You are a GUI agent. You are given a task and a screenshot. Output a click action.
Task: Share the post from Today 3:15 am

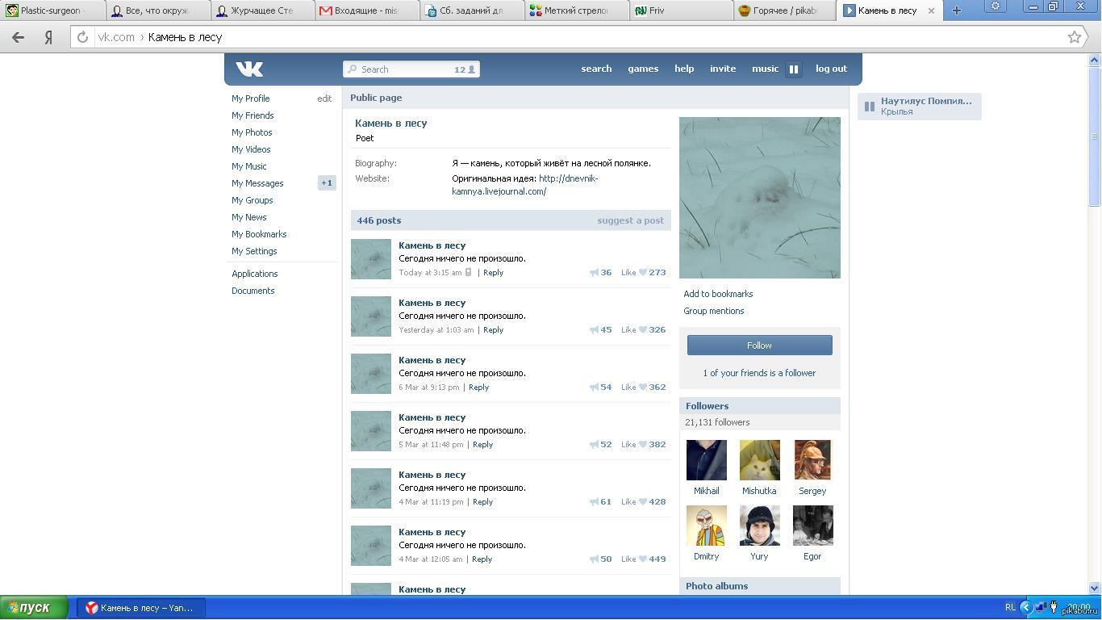(x=595, y=273)
